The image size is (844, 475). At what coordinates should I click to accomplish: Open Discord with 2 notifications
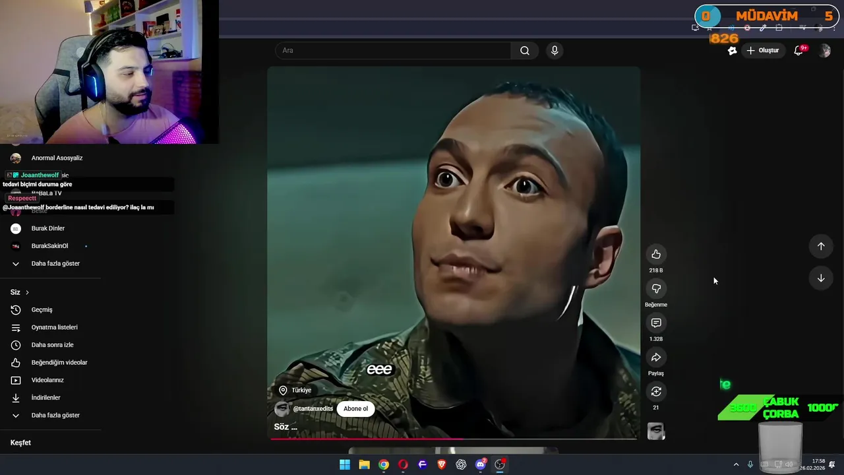(x=481, y=464)
